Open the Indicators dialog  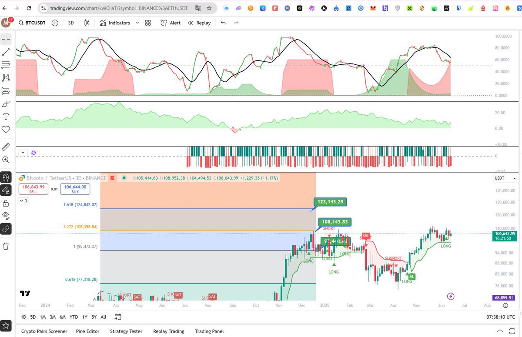(x=115, y=23)
